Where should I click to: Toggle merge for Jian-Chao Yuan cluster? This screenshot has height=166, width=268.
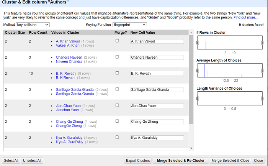coord(117,105)
